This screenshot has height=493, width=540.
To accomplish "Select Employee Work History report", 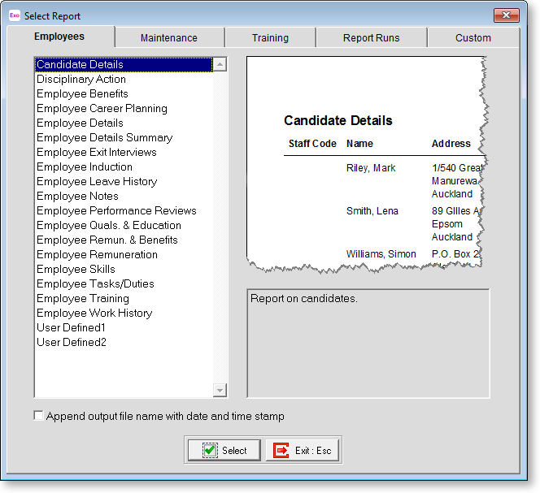I will (x=94, y=314).
